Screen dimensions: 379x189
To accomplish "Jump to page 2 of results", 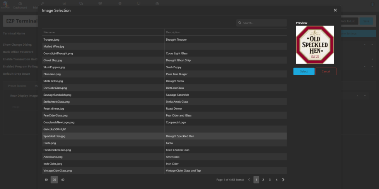I will click(x=263, y=180).
